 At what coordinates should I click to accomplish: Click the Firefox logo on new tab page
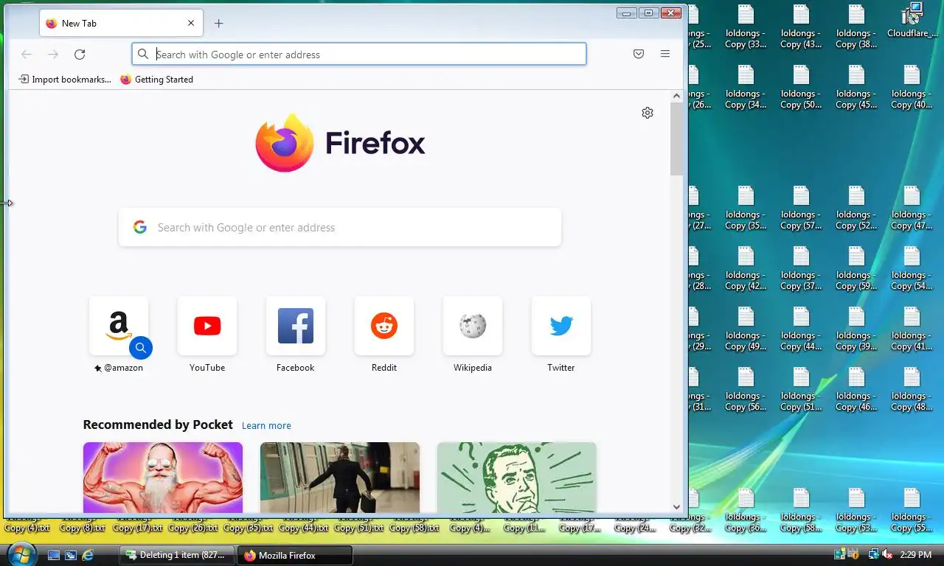(340, 143)
